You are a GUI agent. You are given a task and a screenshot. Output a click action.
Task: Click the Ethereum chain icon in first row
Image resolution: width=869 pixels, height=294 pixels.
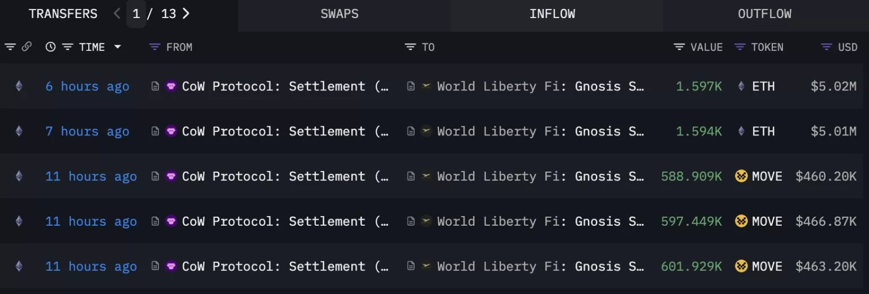click(19, 86)
